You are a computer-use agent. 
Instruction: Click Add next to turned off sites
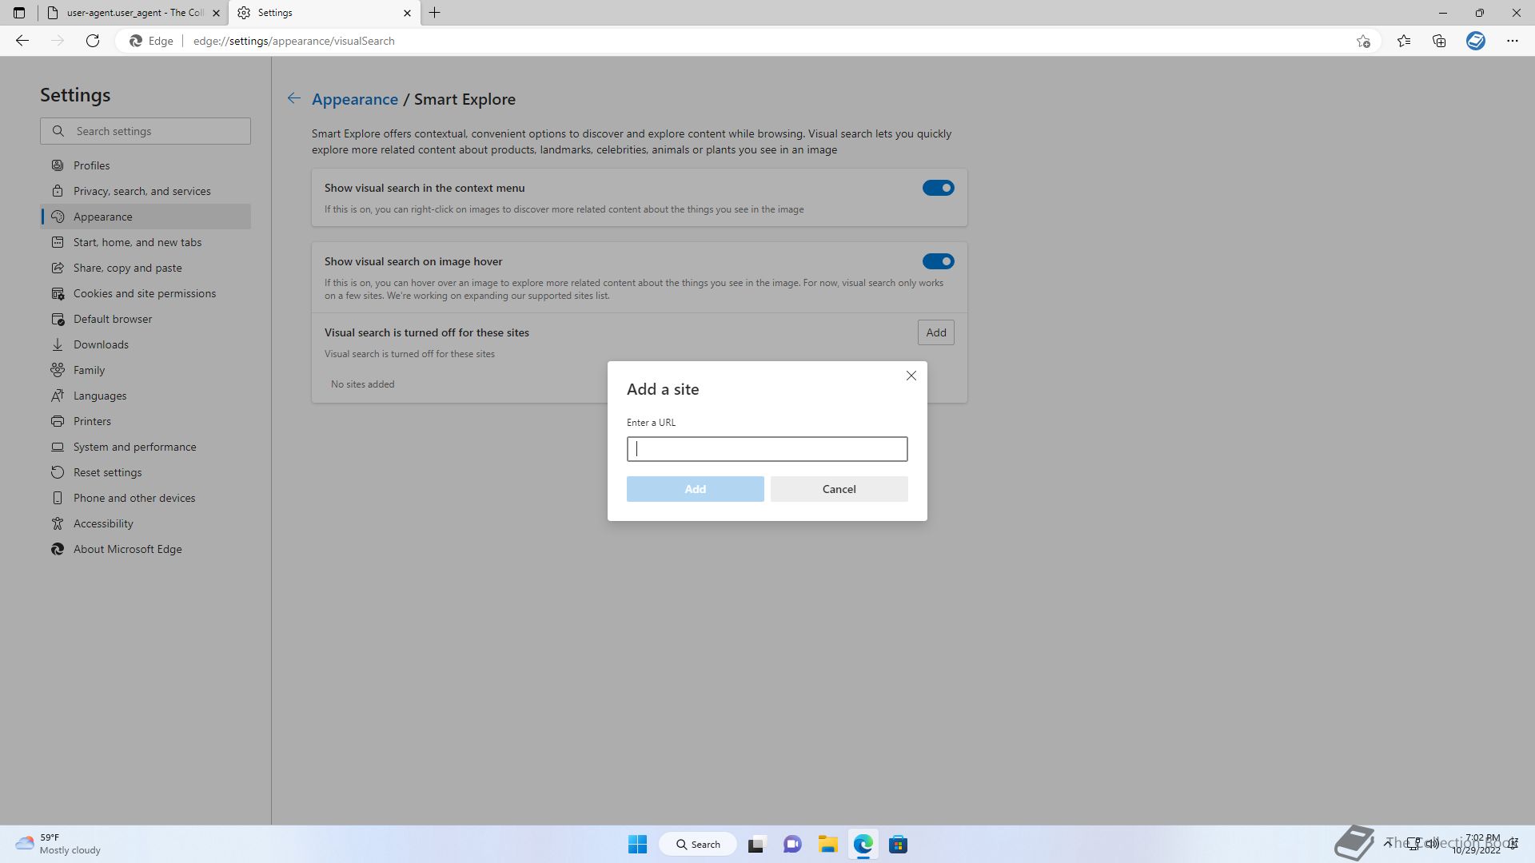(935, 332)
